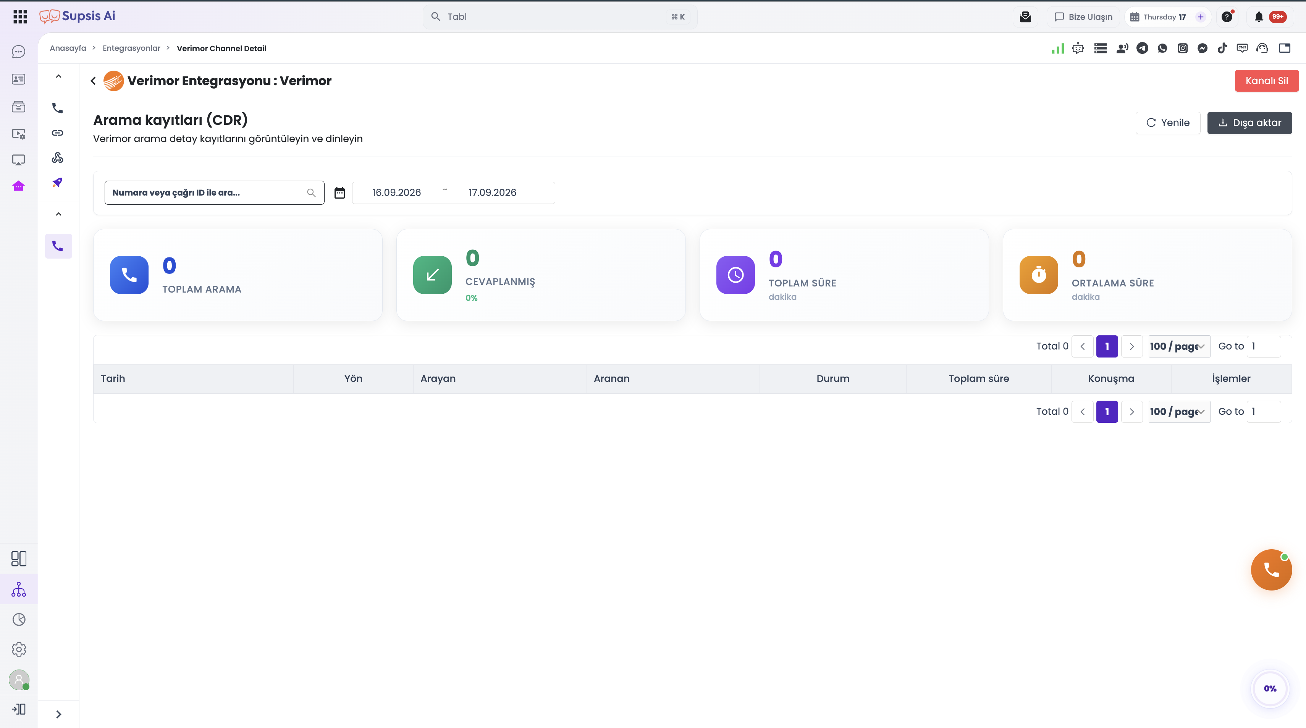The height and width of the screenshot is (728, 1306).
Task: Open the link icon in channel submenu
Action: tap(58, 133)
